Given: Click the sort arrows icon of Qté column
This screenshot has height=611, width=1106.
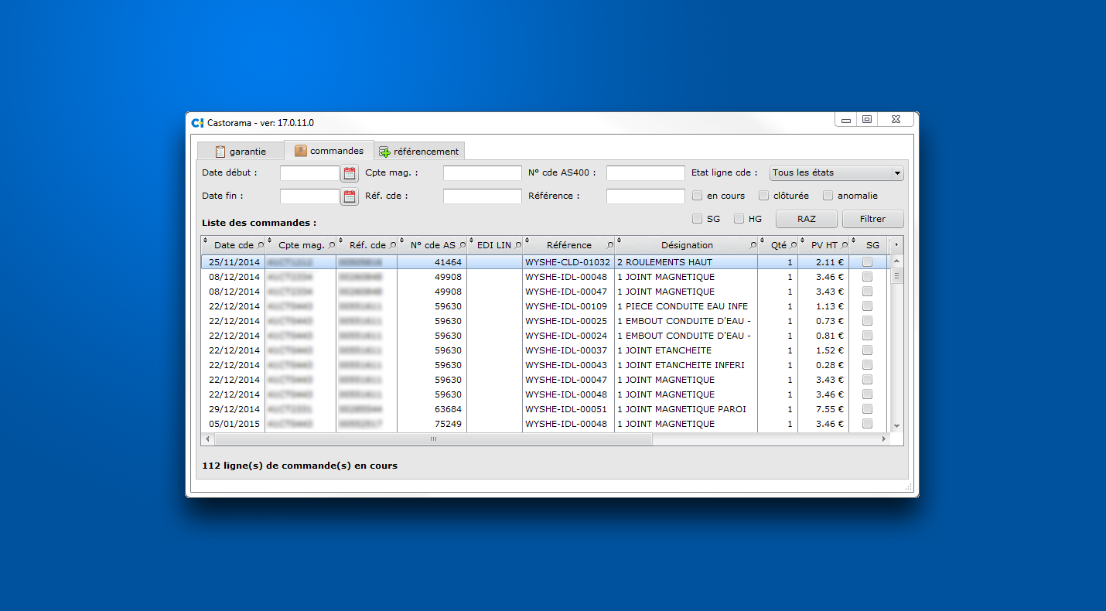Looking at the screenshot, I should click(762, 240).
